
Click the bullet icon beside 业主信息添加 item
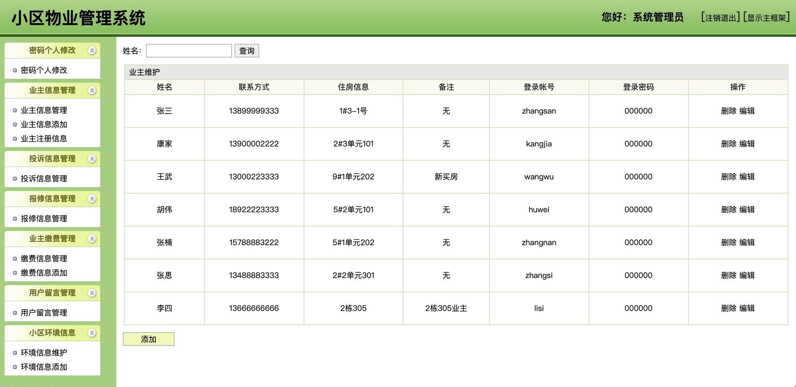[x=14, y=124]
